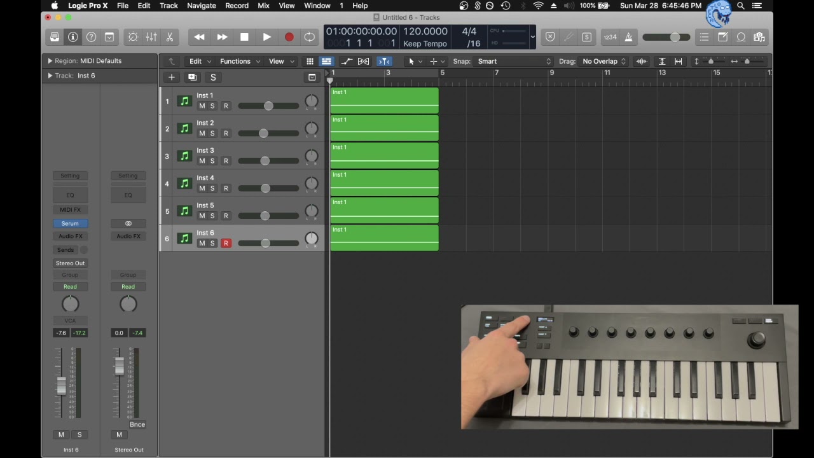Open Smart Controls dial icon
The width and height of the screenshot is (814, 458).
point(133,38)
